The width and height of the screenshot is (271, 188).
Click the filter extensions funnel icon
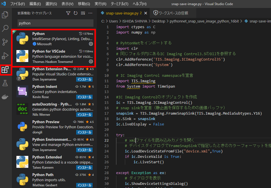tap(68, 13)
